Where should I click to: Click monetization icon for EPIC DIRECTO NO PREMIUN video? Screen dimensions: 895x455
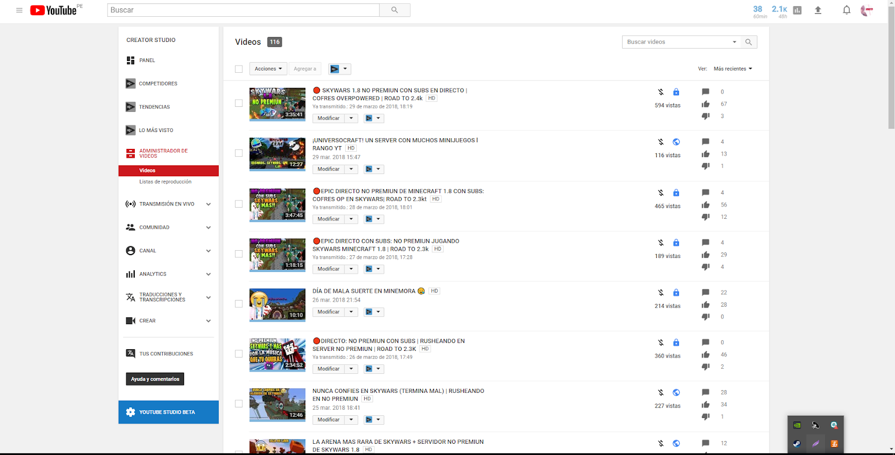tap(661, 193)
